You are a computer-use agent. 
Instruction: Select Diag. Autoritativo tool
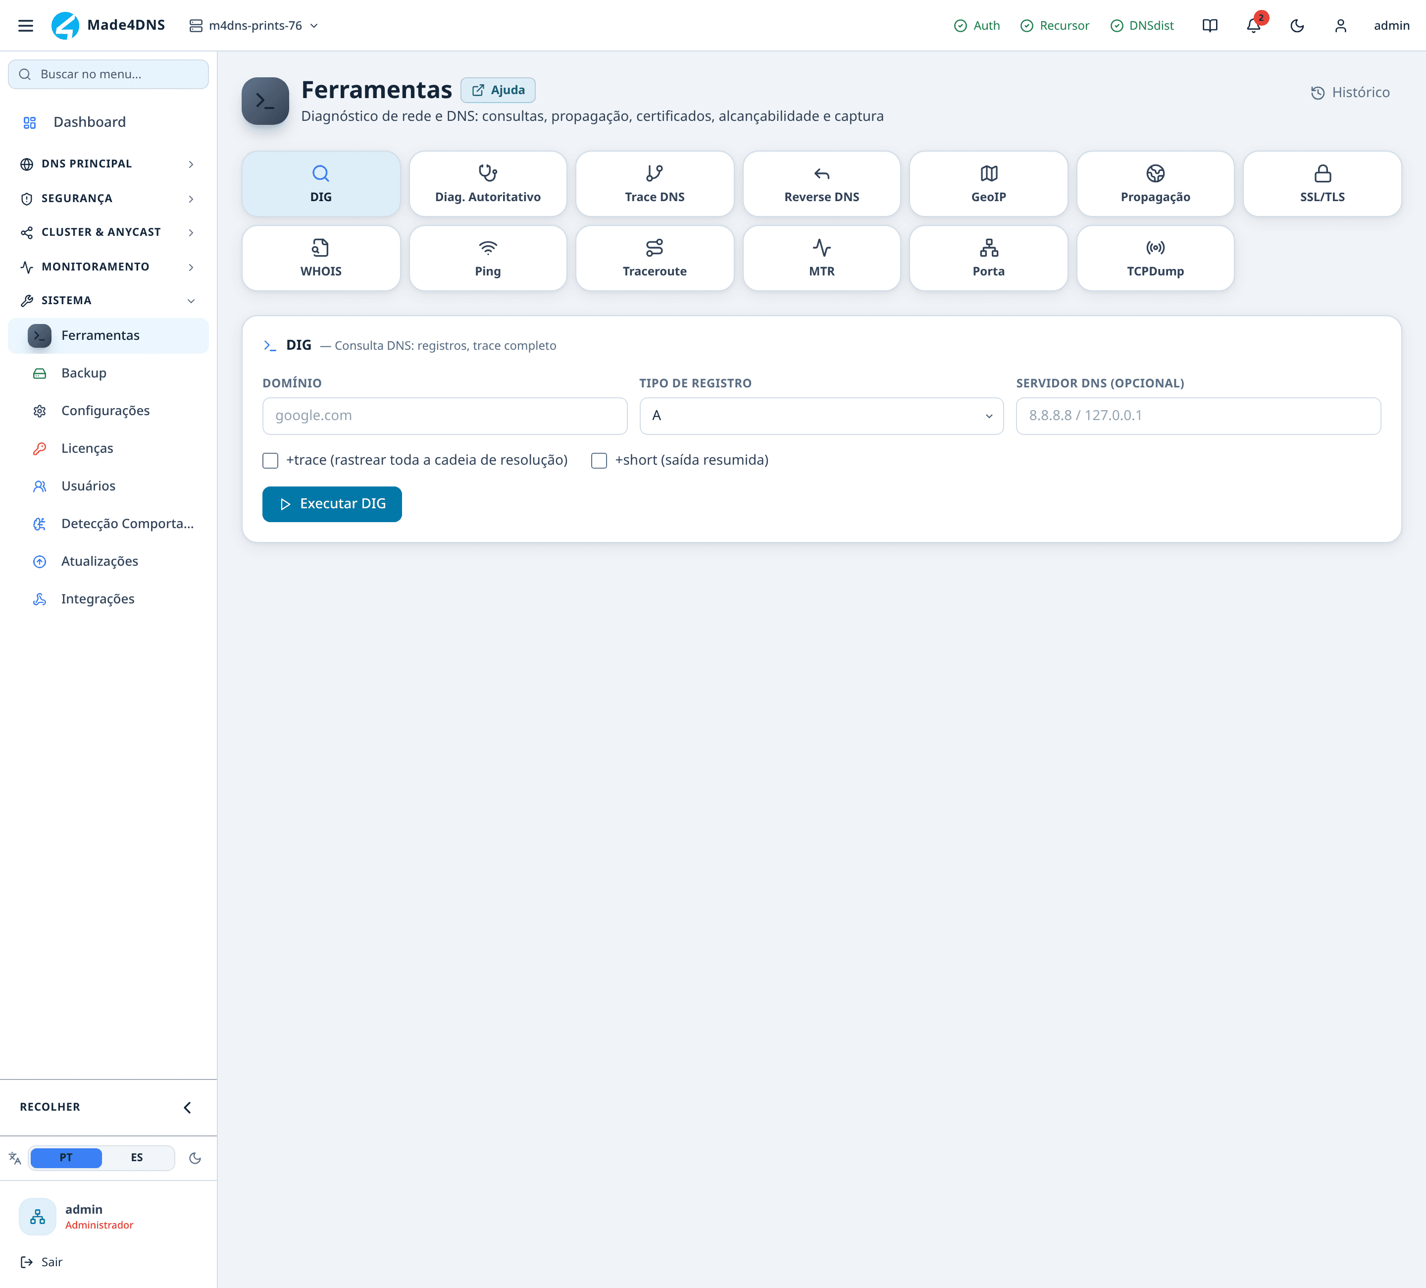point(488,183)
